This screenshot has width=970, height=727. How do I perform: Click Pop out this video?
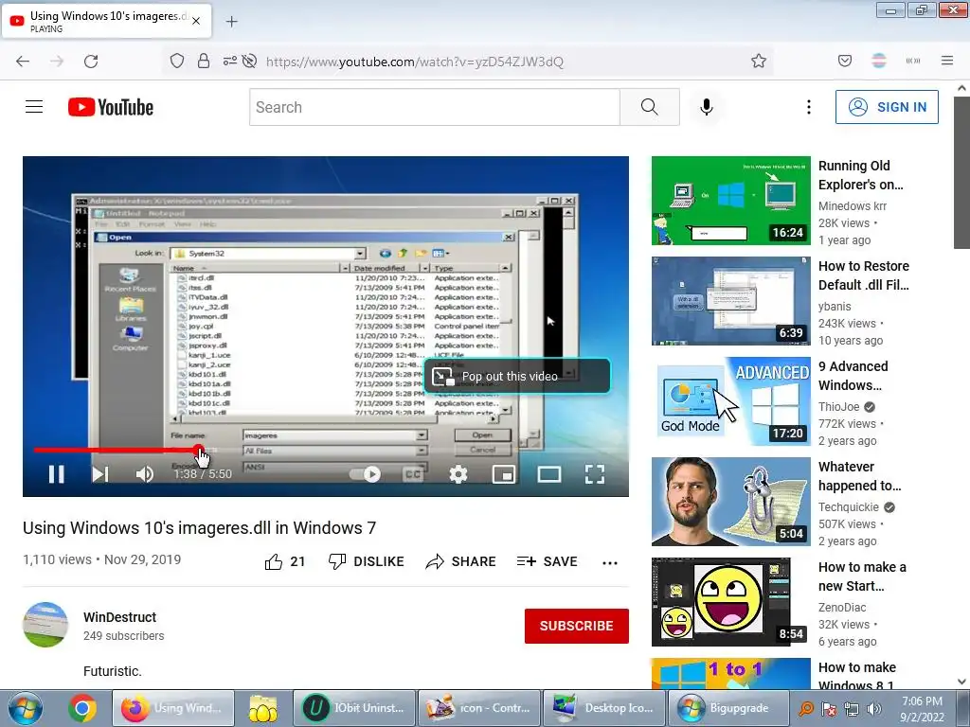pos(517,376)
